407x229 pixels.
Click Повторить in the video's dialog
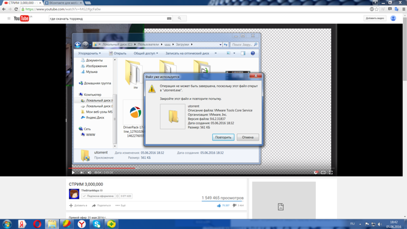click(x=223, y=137)
